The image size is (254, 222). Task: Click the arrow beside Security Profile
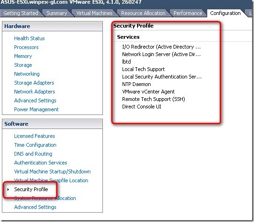coord(8,189)
